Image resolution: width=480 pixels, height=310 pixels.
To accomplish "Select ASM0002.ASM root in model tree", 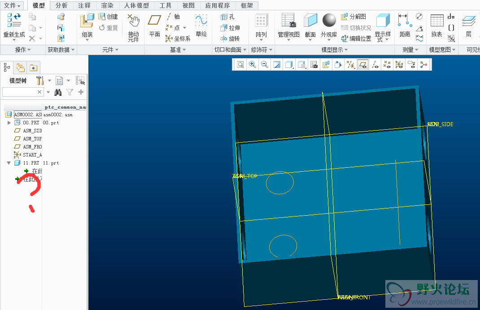I will [x=24, y=115].
